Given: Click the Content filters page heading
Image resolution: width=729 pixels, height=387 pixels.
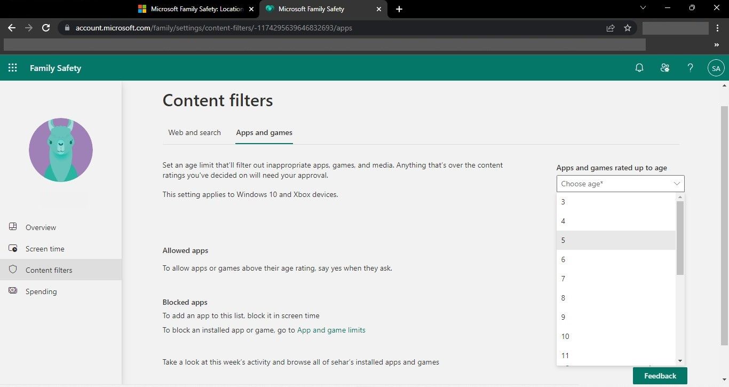Looking at the screenshot, I should 218,100.
